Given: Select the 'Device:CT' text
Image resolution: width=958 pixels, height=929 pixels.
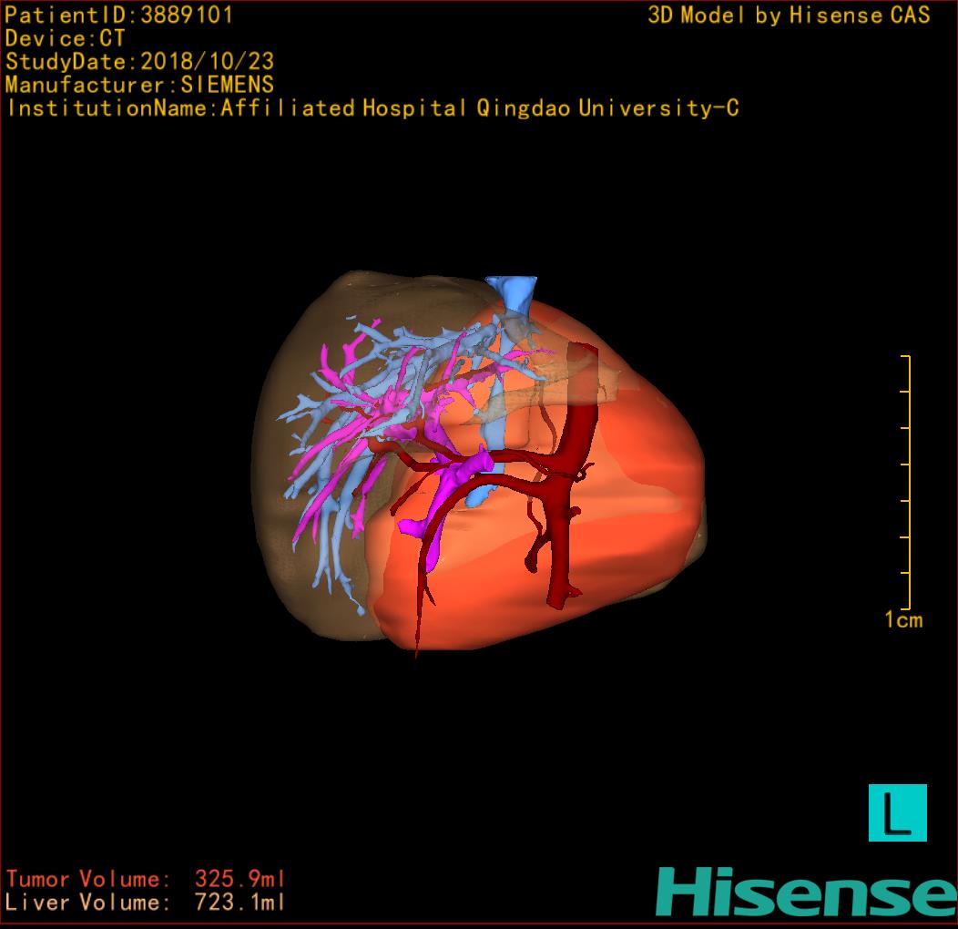Looking at the screenshot, I should [65, 38].
